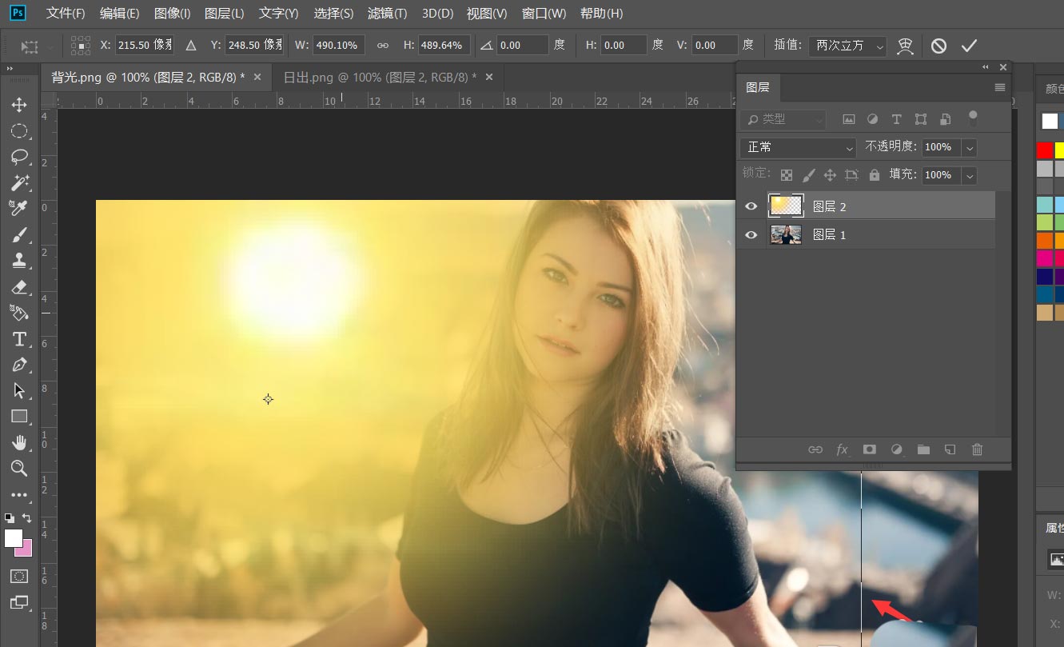Reset default foreground and background colors
The width and height of the screenshot is (1064, 647).
[x=9, y=518]
